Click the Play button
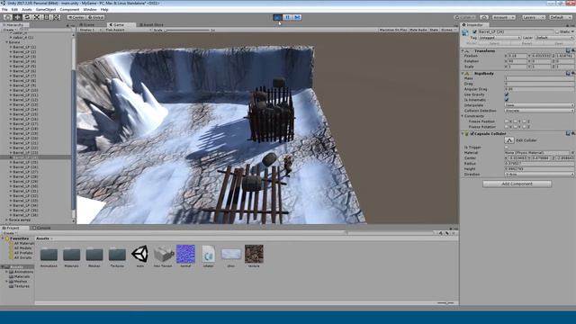Image resolution: width=576 pixels, height=324 pixels. pos(278,17)
